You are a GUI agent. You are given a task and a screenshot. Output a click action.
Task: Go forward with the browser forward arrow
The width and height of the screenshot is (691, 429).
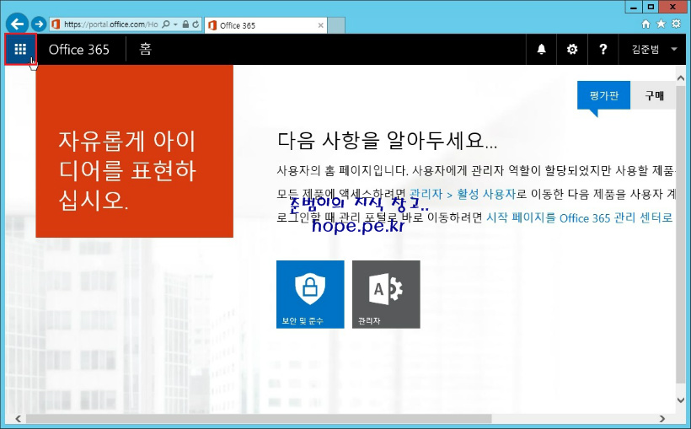(x=39, y=24)
